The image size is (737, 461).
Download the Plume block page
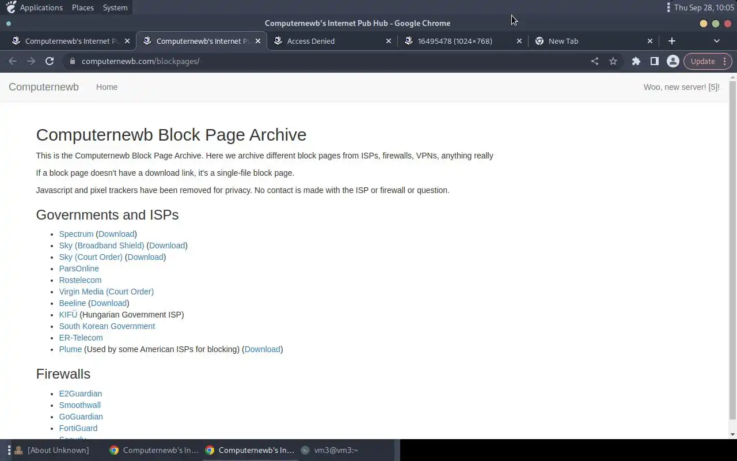pyautogui.click(x=263, y=349)
